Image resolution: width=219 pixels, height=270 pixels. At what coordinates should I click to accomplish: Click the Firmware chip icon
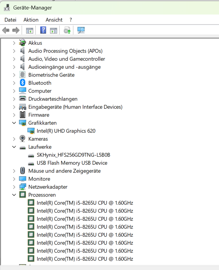22,115
